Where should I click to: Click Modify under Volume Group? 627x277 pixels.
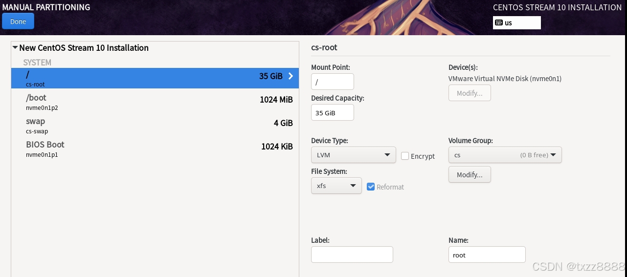(x=470, y=174)
